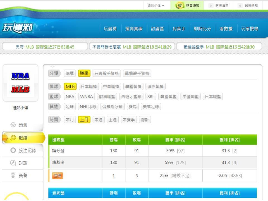Choose the 上週 time range

click(x=113, y=119)
